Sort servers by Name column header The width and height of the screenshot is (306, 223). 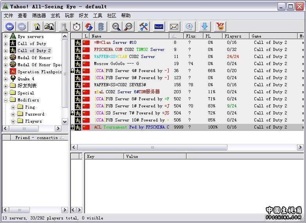point(130,36)
